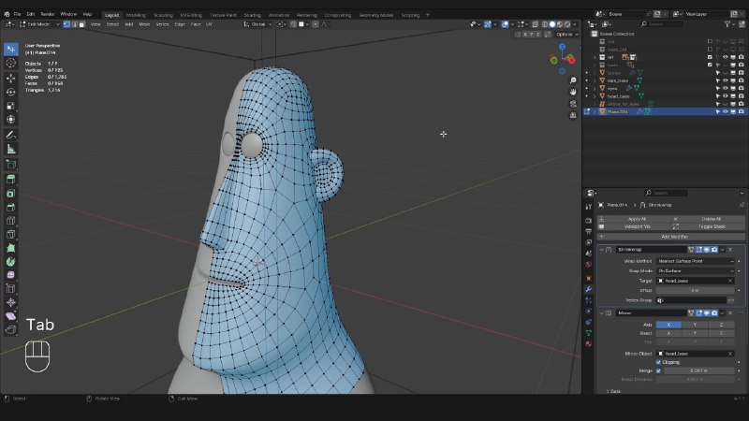Select solid viewport shading mode

pos(552,24)
